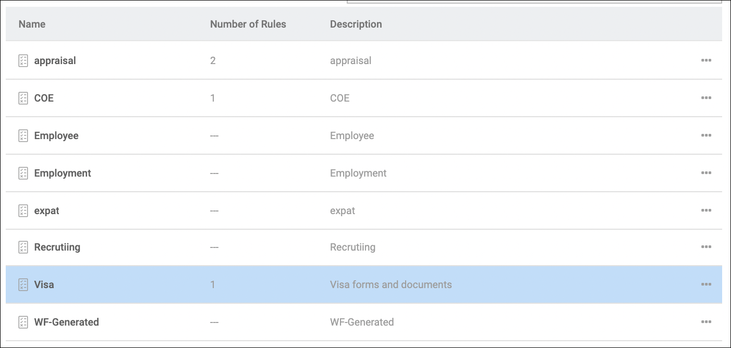Click the Description column header
The height and width of the screenshot is (348, 731).
pos(356,24)
